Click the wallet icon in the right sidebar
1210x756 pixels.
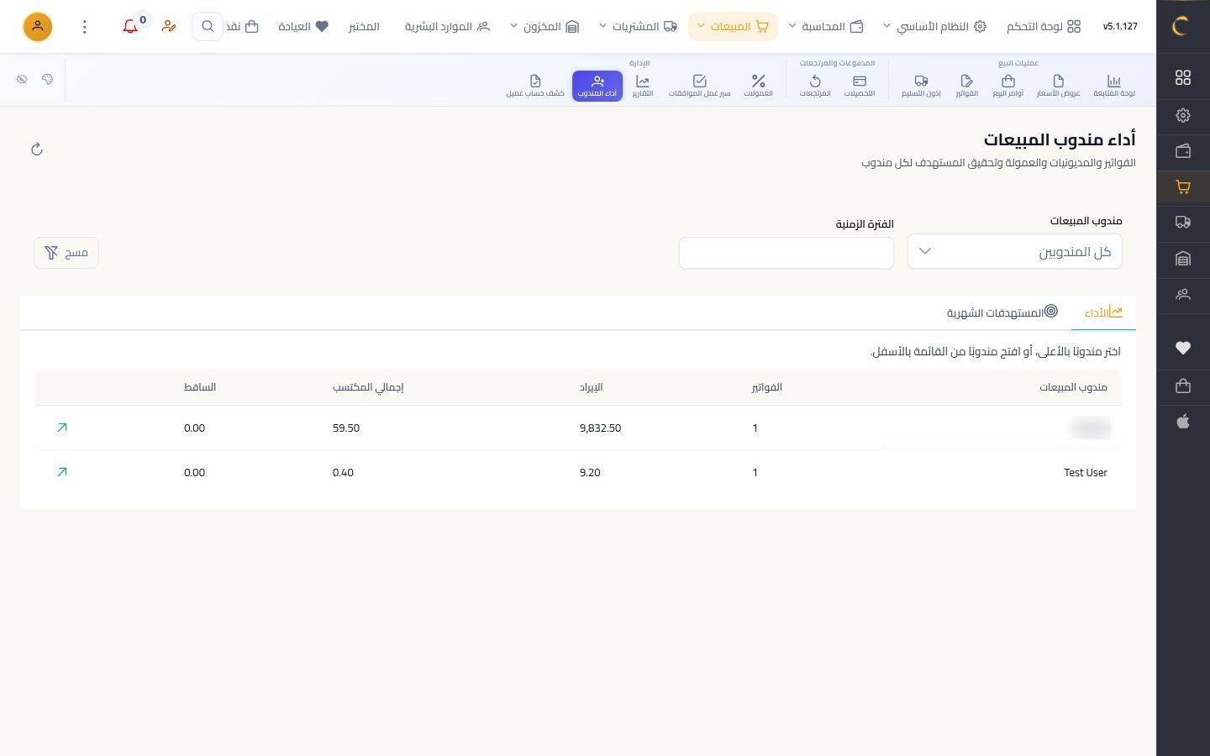(x=1183, y=151)
